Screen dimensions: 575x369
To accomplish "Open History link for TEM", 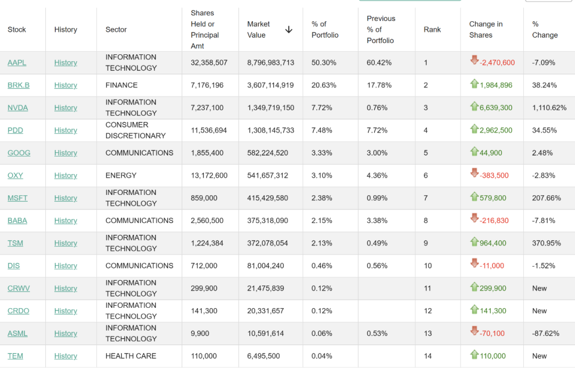I will (x=65, y=356).
